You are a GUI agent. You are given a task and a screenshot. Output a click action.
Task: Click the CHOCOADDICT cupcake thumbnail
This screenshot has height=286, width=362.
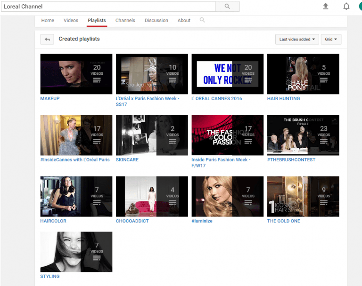point(152,196)
